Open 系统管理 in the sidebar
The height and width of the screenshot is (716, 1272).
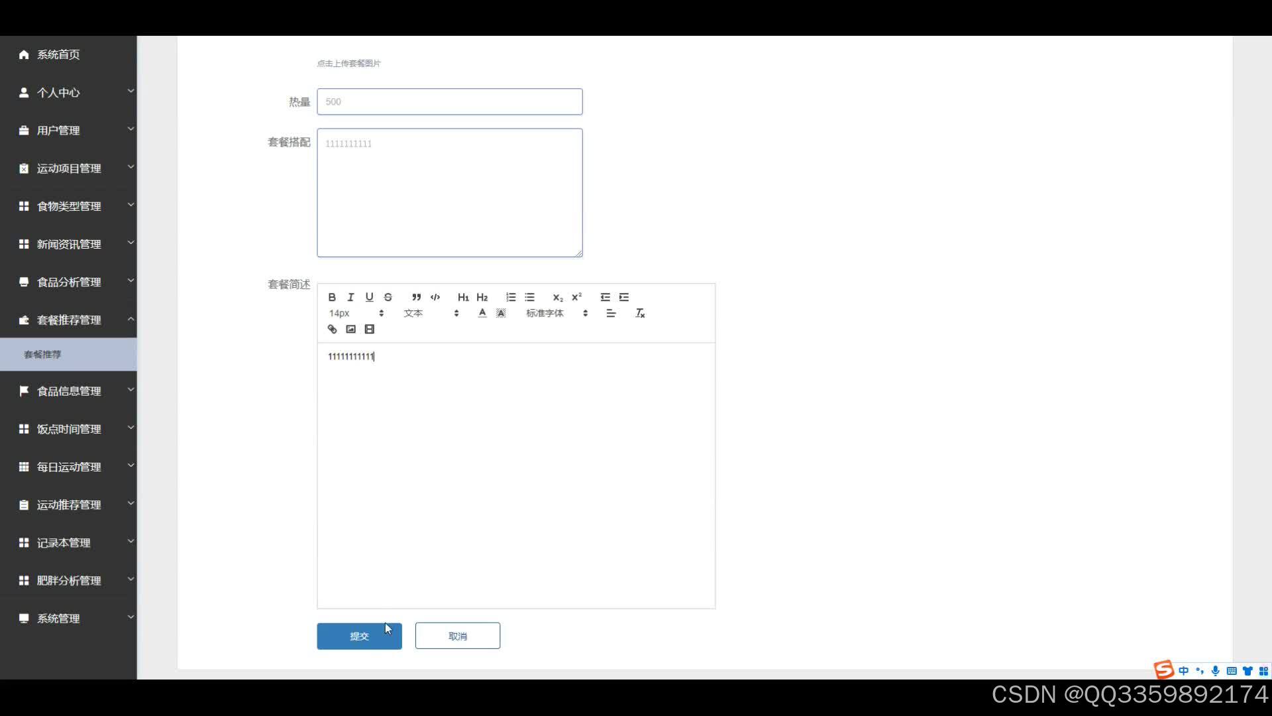[68, 618]
